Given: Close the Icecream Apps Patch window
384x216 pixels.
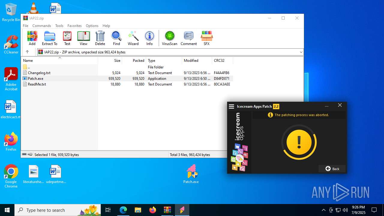Looking at the screenshot, I should (x=340, y=105).
